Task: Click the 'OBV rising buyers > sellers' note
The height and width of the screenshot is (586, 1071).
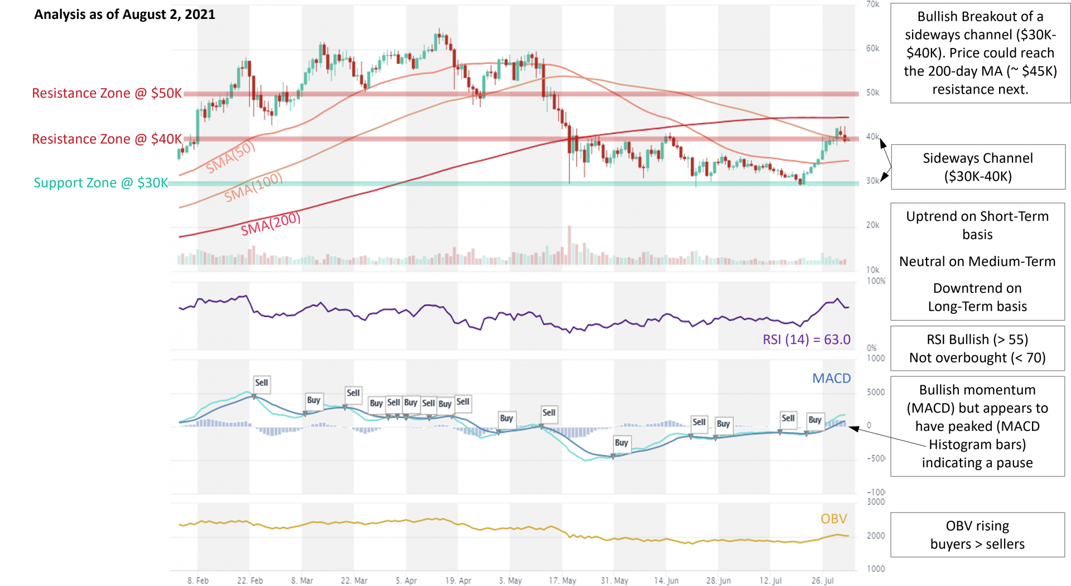Action: pyautogui.click(x=977, y=535)
